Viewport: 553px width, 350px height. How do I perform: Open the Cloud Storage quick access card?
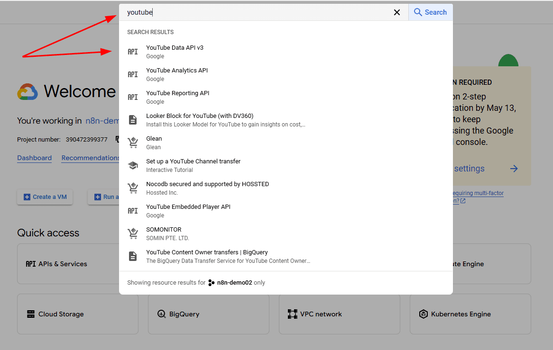[78, 314]
